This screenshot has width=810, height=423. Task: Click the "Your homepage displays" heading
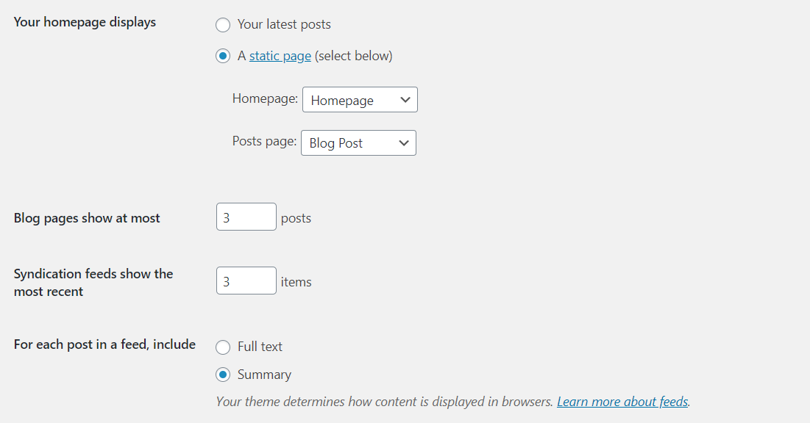(x=85, y=22)
